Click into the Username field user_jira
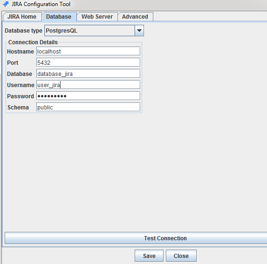The height and width of the screenshot is (264, 267). coord(88,85)
